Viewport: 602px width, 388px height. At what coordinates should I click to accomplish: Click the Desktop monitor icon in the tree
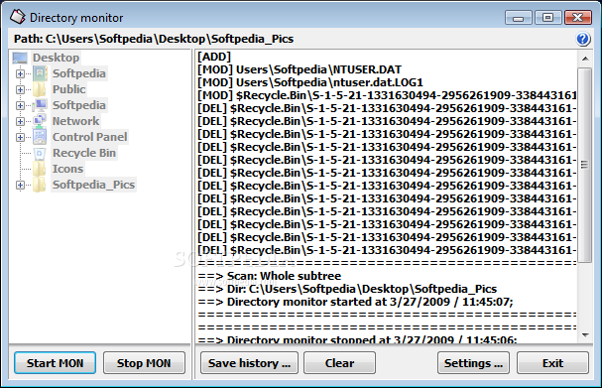pos(20,58)
